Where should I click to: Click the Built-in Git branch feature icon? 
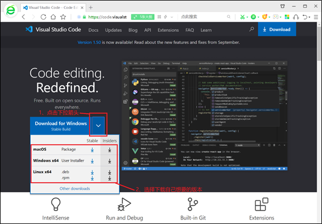[x=193, y=204]
